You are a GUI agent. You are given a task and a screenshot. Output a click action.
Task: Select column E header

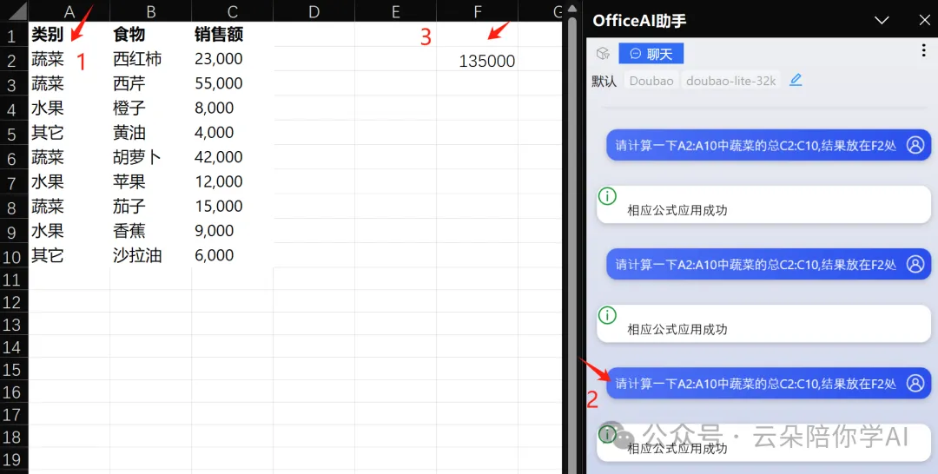[395, 11]
